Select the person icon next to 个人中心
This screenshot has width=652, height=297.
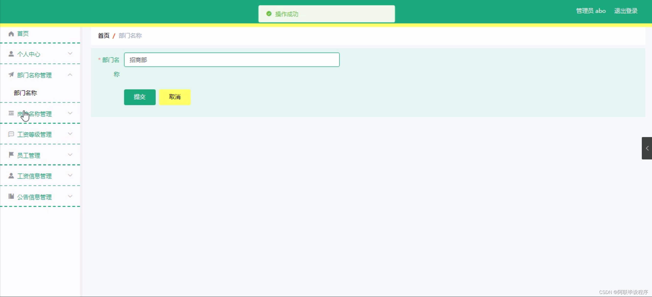[x=11, y=54]
